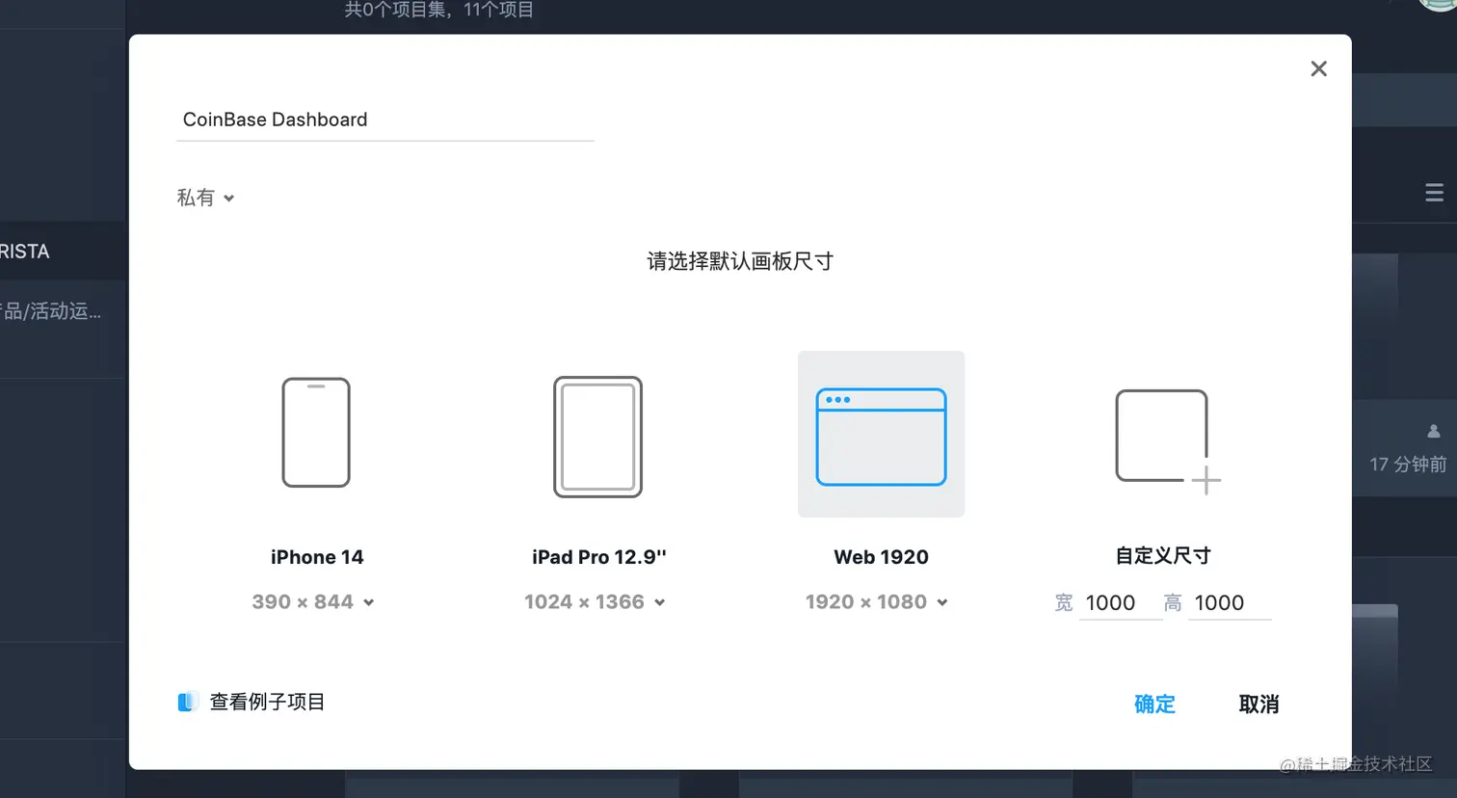Expand the 390 × 844 size dropdown
The width and height of the screenshot is (1457, 798).
tap(313, 602)
